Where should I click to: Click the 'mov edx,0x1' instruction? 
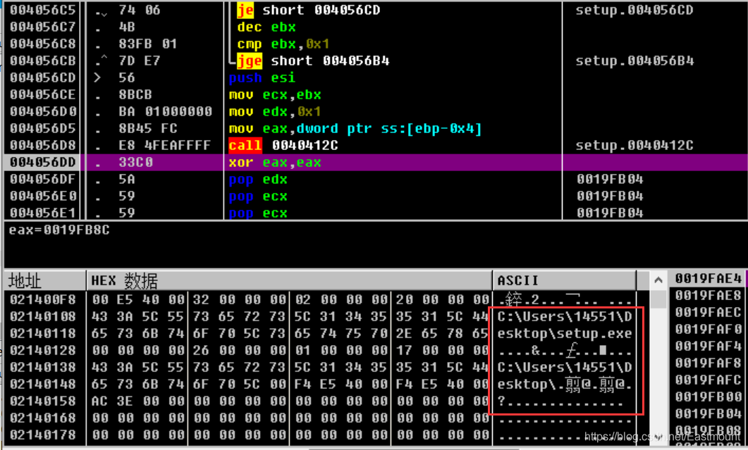(275, 111)
